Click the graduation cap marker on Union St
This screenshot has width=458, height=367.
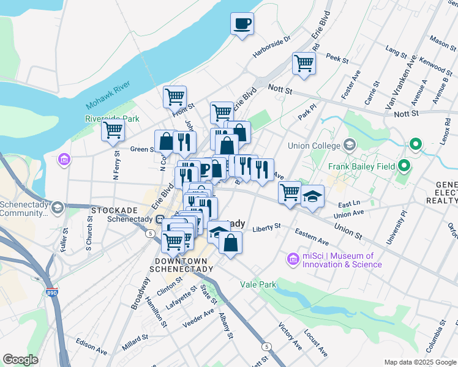(x=312, y=196)
